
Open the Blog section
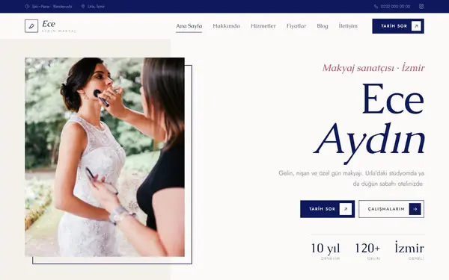pyautogui.click(x=323, y=26)
